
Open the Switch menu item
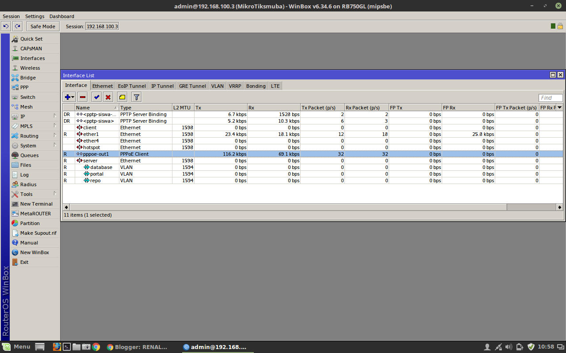point(35,97)
